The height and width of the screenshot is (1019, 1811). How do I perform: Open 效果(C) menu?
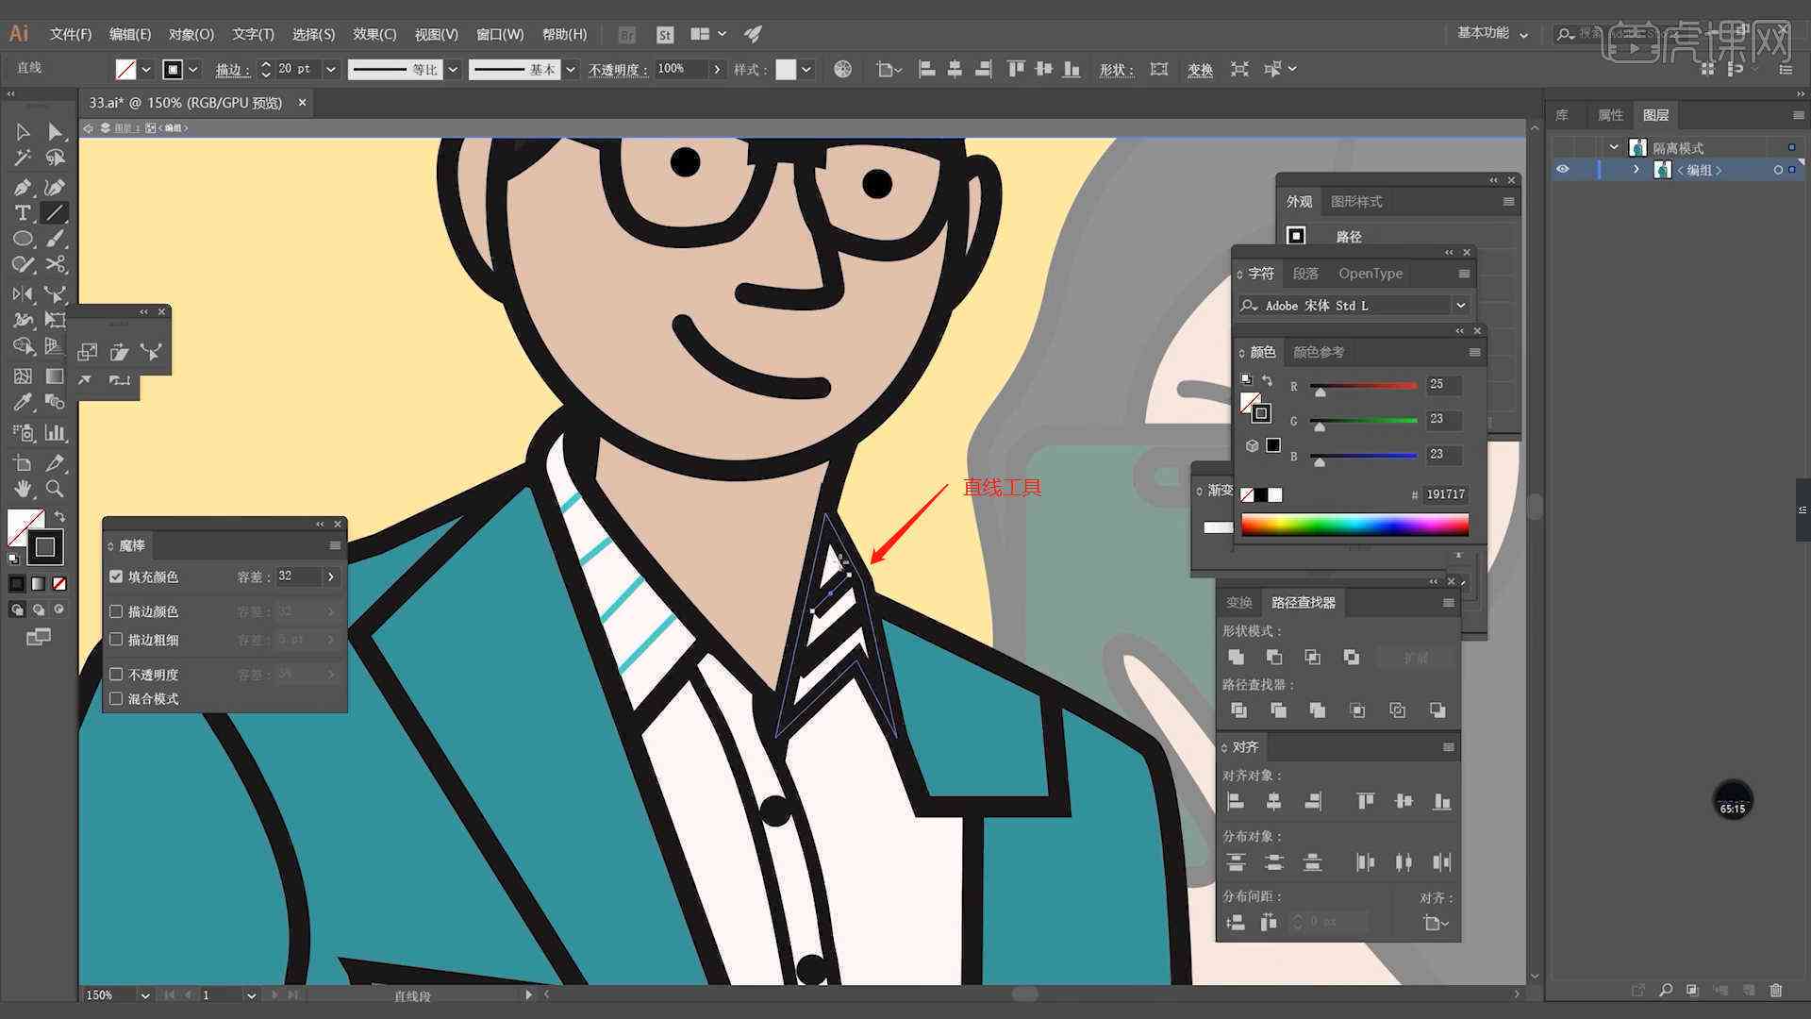tap(374, 34)
